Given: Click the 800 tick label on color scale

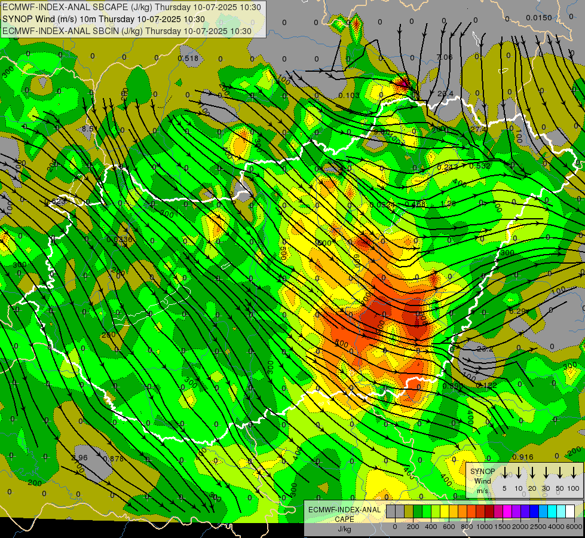Looking at the screenshot, I should [467, 527].
